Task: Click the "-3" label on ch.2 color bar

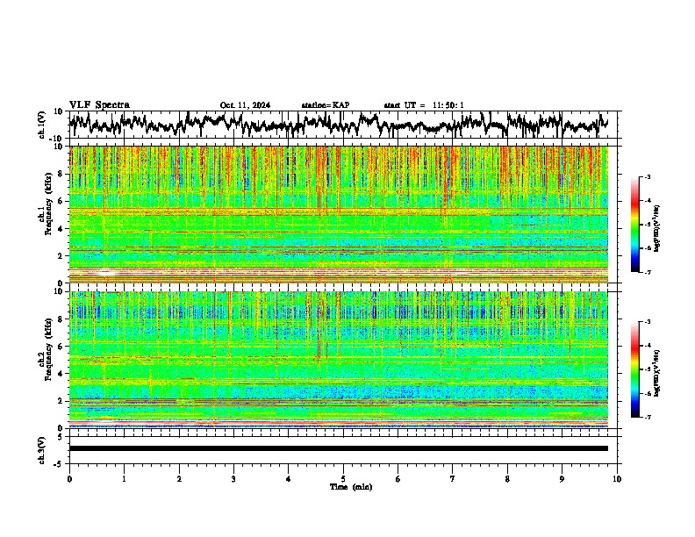Action: tap(648, 322)
